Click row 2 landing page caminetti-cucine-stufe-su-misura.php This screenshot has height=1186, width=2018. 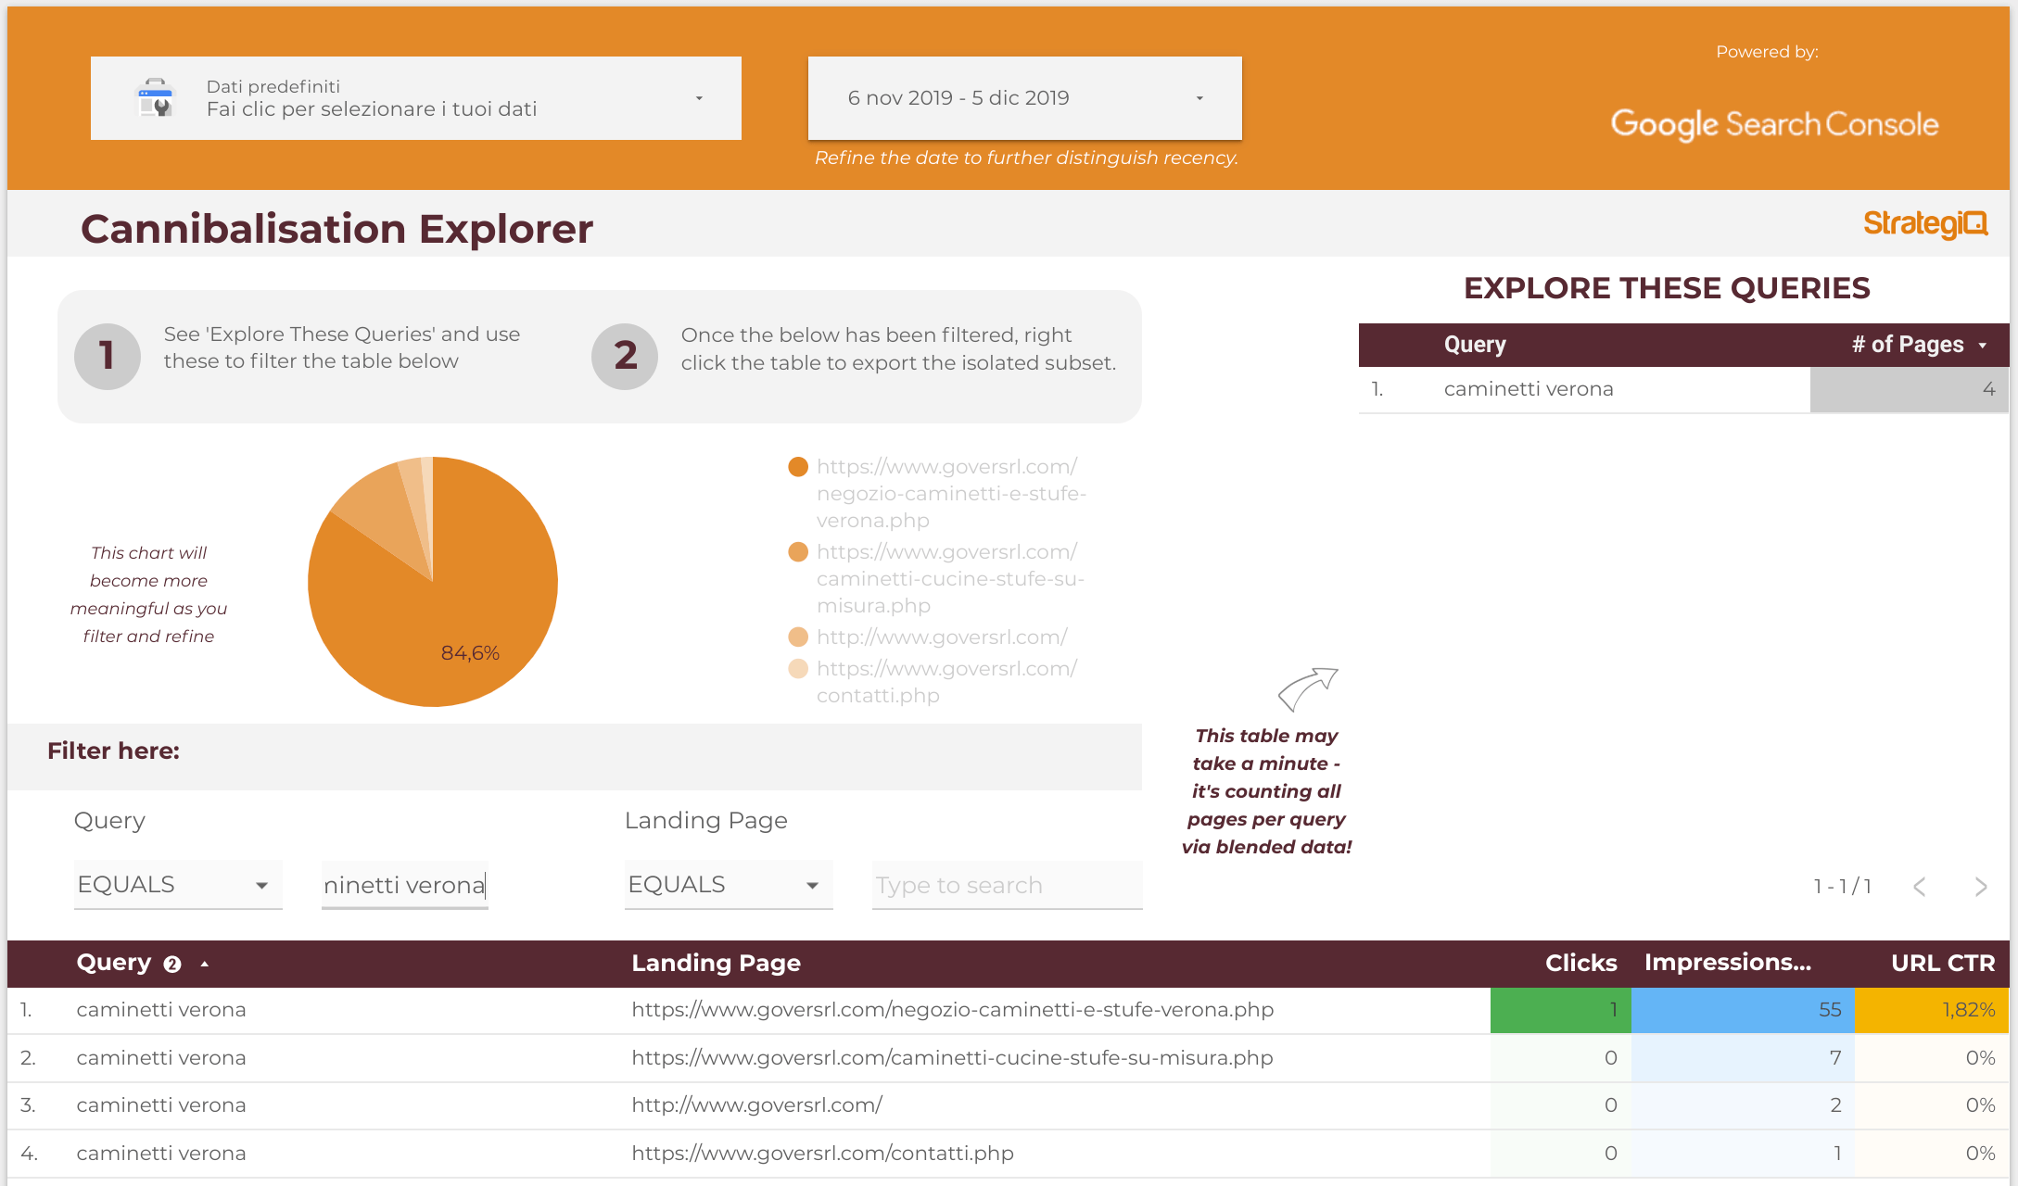click(953, 1058)
